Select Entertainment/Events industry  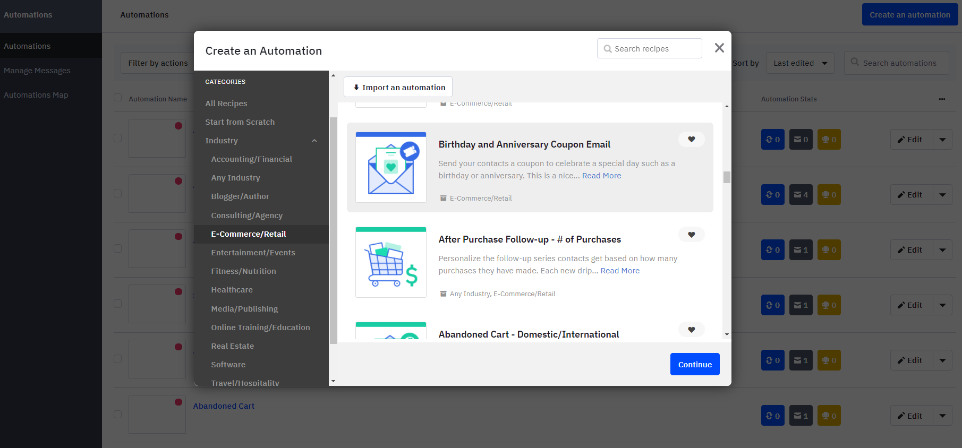[x=253, y=253]
